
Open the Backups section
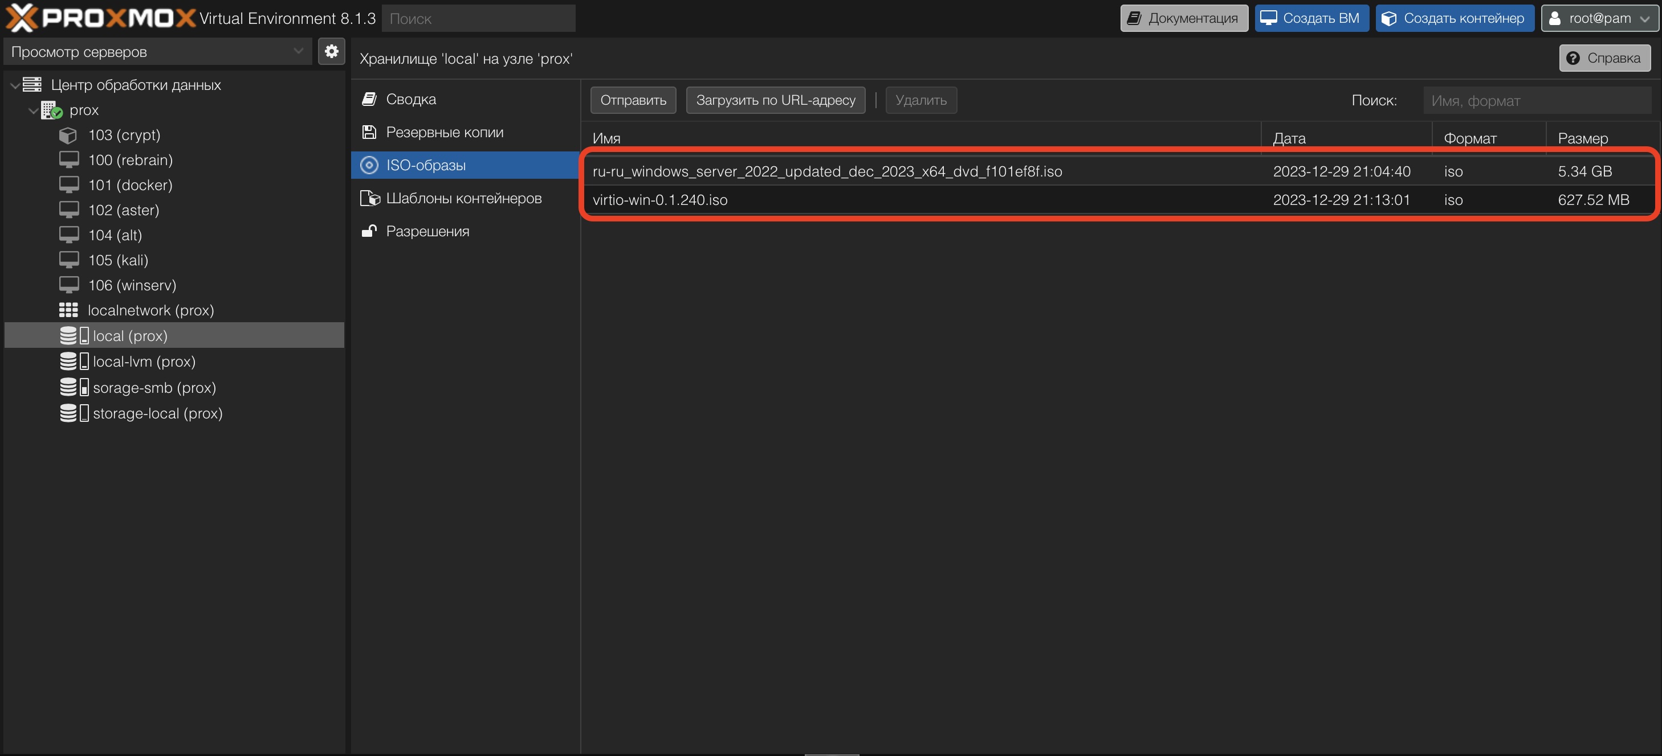pos(465,132)
